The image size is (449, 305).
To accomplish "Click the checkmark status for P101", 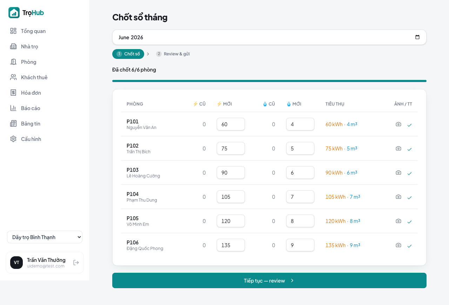I will [409, 125].
